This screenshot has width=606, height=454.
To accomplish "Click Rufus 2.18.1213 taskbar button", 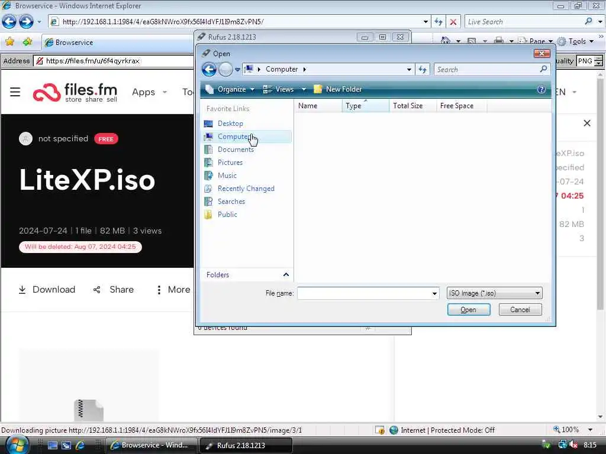I will point(246,445).
